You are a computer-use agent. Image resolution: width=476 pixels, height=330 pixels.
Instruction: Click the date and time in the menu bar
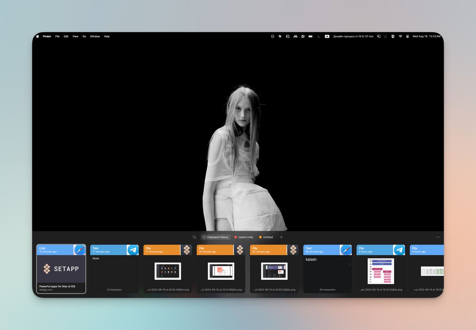click(427, 36)
